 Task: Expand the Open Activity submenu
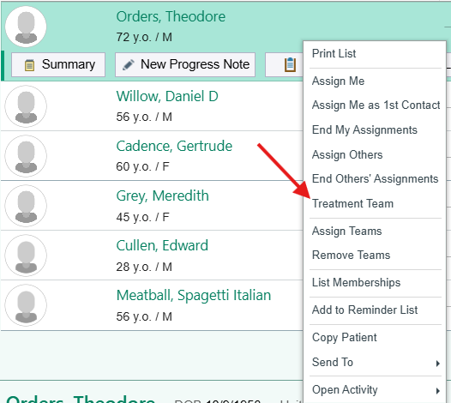tap(376, 390)
